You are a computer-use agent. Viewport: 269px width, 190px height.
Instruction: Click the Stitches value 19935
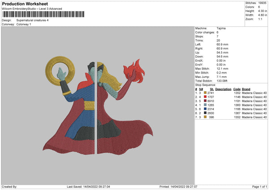pyautogui.click(x=262, y=3)
